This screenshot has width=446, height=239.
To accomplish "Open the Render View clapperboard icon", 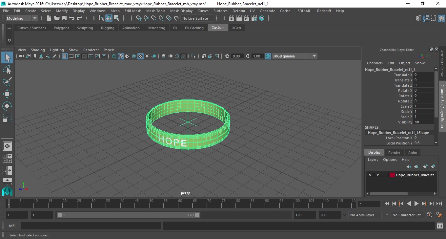I will tap(232, 18).
